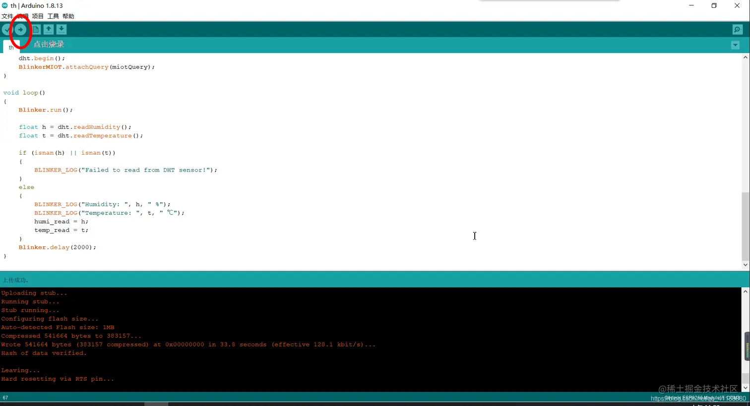Click console line "Compressed 541664 bytes to 383157..."
The height and width of the screenshot is (406, 750).
click(x=71, y=336)
